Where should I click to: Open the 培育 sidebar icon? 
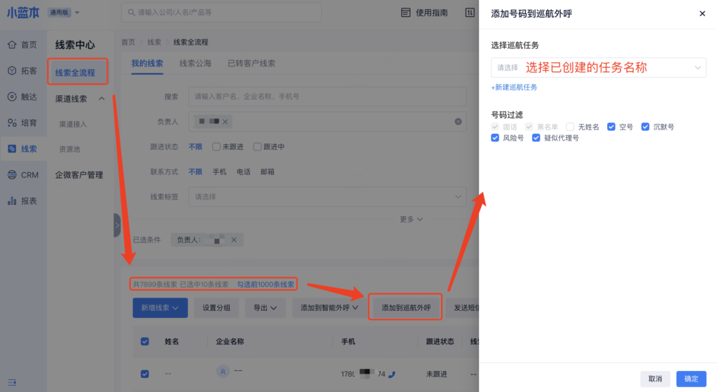13,122
